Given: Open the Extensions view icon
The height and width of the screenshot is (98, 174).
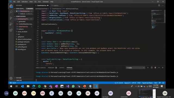Looking at the screenshot, I should [x=11, y=30].
